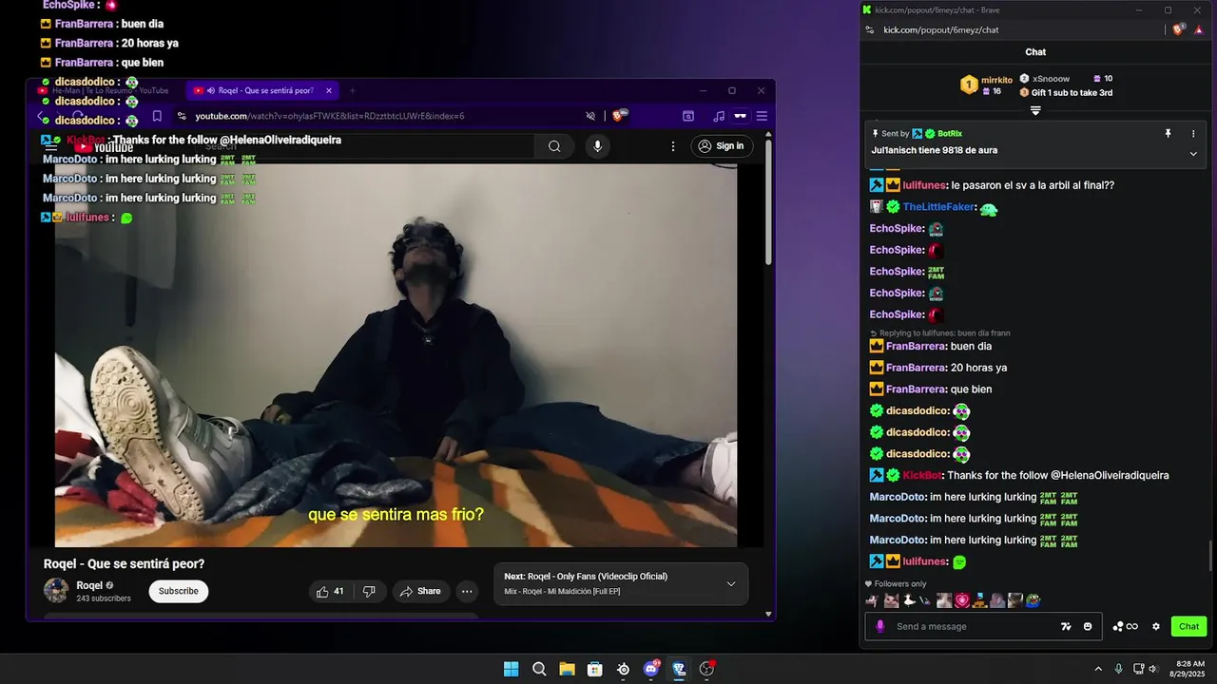1217x684 pixels.
Task: Collapse the pinned message with its chevron
Action: pos(1193,153)
